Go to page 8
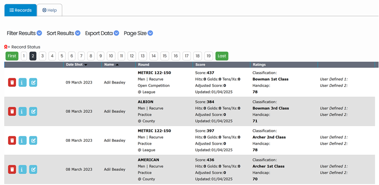Image resolution: width=379 pixels, height=185 pixels. (x=91, y=56)
